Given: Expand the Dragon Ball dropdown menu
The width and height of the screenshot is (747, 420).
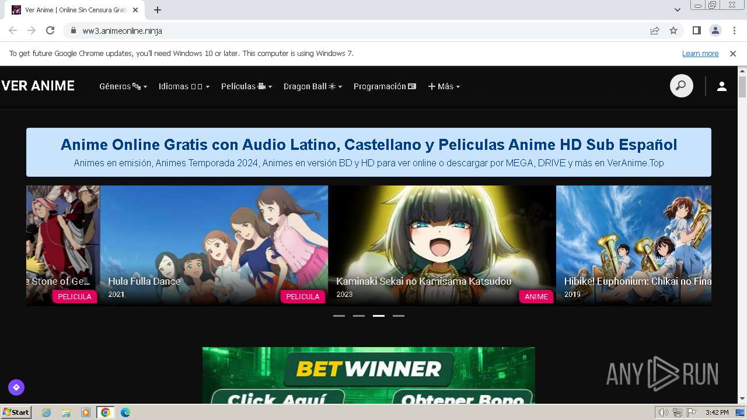Looking at the screenshot, I should pyautogui.click(x=313, y=86).
